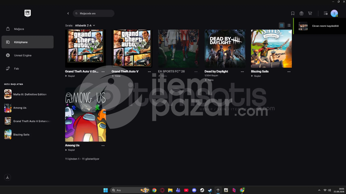This screenshot has height=194, width=346.
Task: Switch library to list view
Action: pyautogui.click(x=289, y=25)
